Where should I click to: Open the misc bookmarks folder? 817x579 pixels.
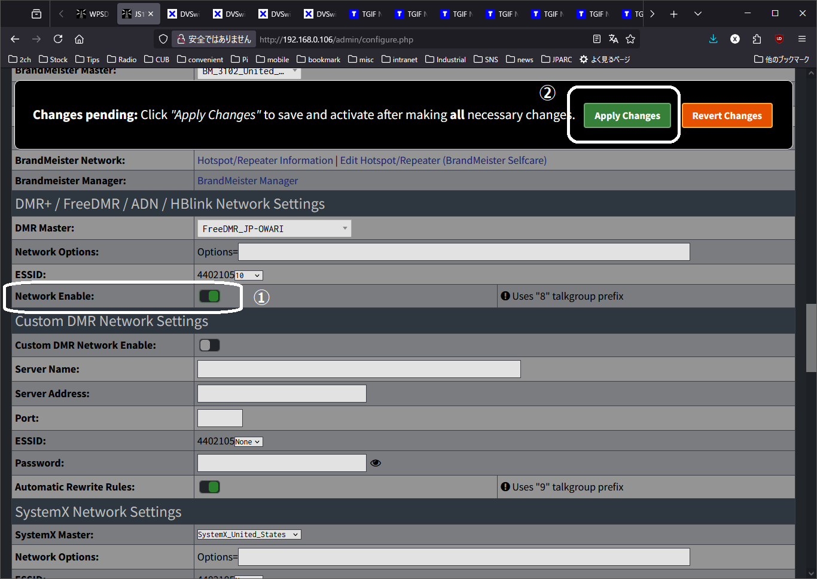click(x=361, y=59)
